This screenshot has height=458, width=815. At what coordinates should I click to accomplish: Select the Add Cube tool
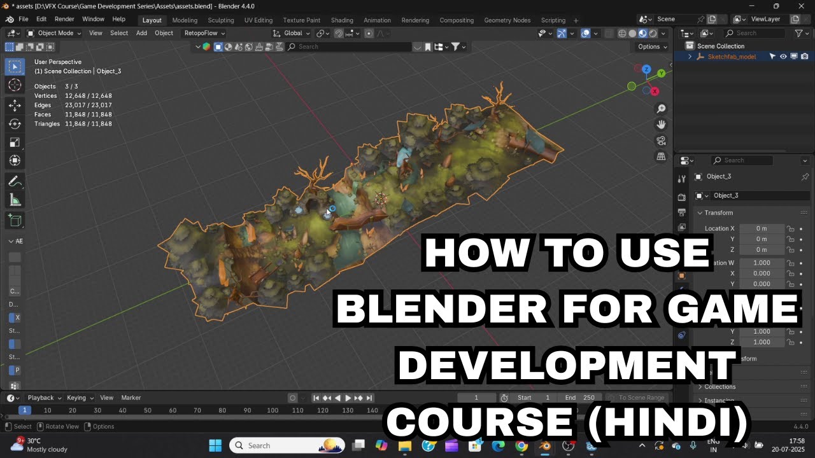pos(15,221)
